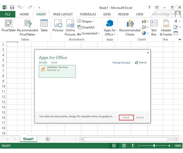Click SmartArt in Illustrations group
183x153 pixels.
86,27
